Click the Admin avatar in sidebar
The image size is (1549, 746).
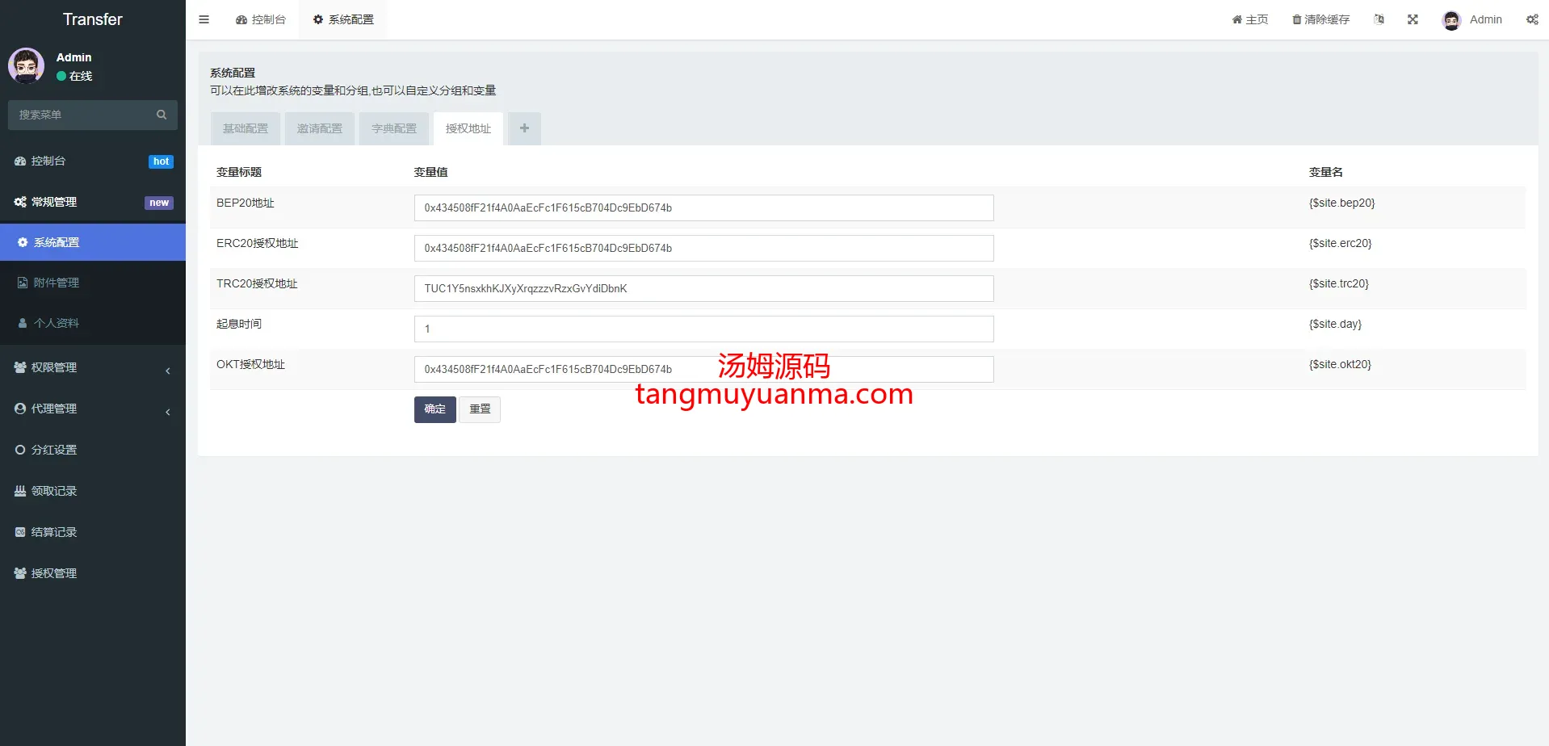[x=26, y=66]
